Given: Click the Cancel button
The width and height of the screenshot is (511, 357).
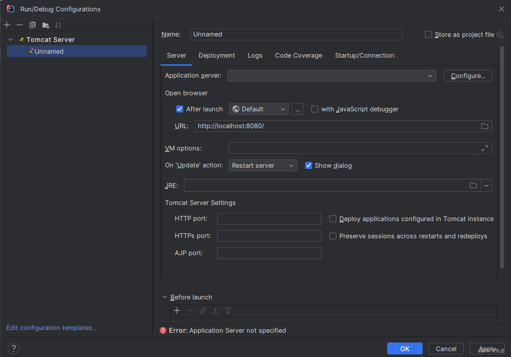Looking at the screenshot, I should (x=446, y=348).
